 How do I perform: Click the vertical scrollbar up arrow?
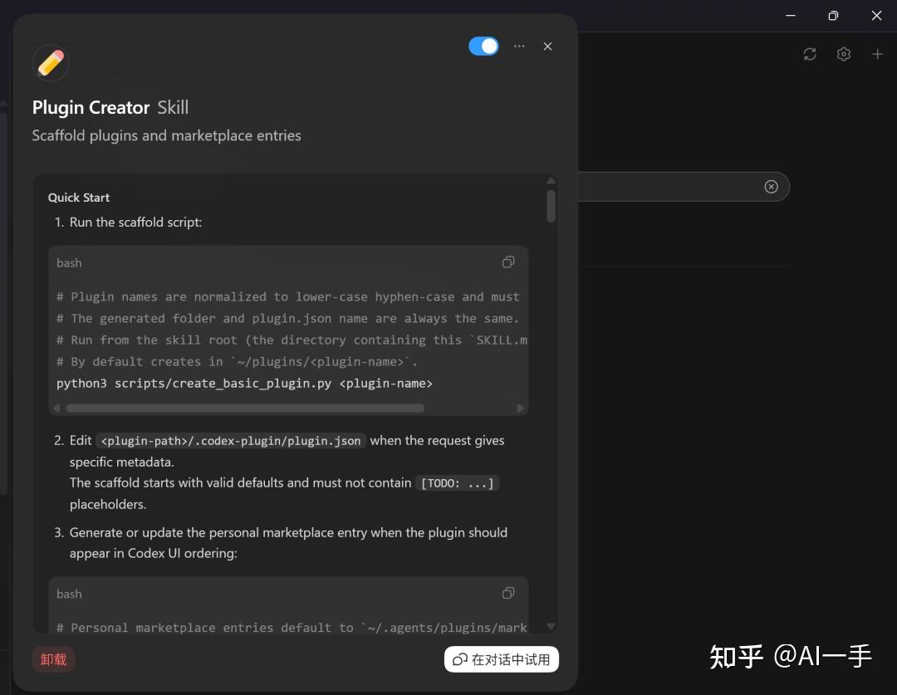(551, 181)
